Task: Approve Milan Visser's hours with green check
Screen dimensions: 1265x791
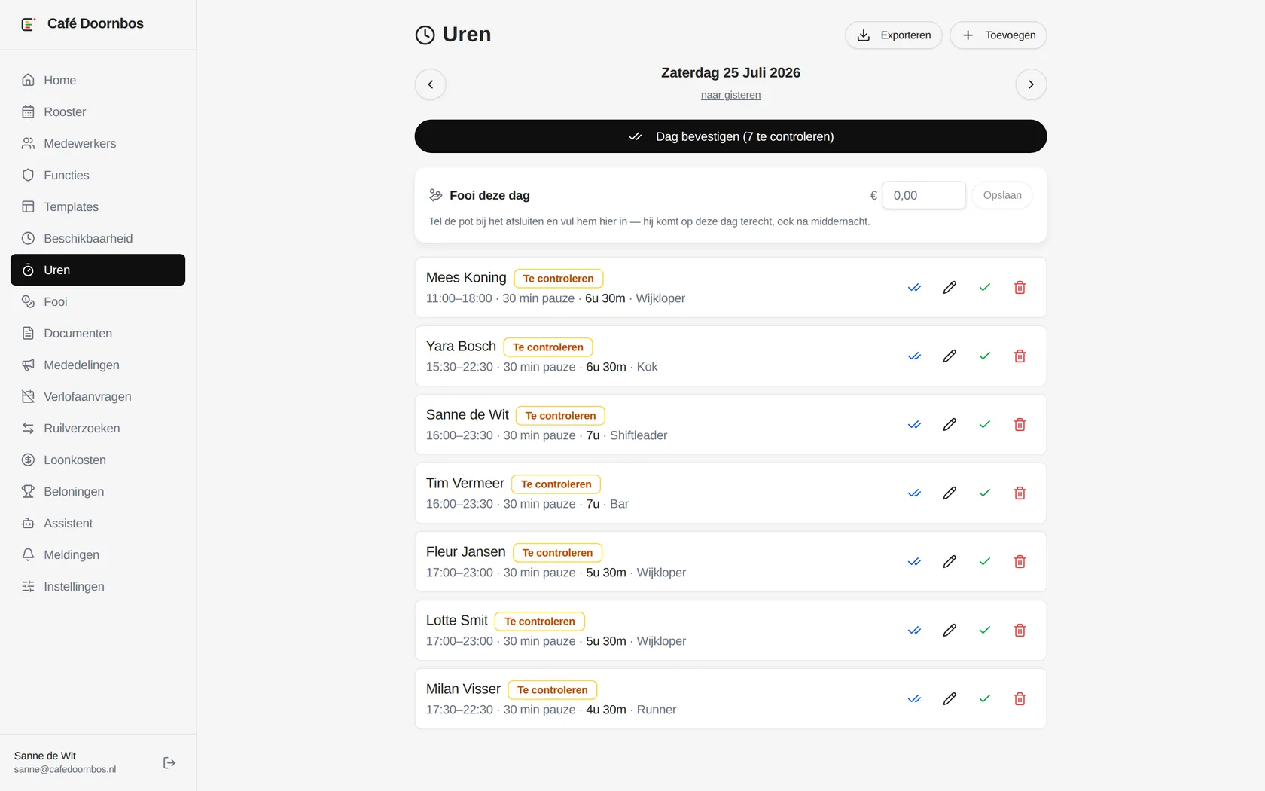Action: coord(984,698)
